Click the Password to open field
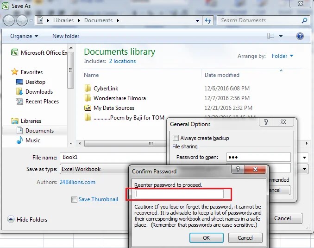This screenshot has width=314, height=248. [258, 157]
